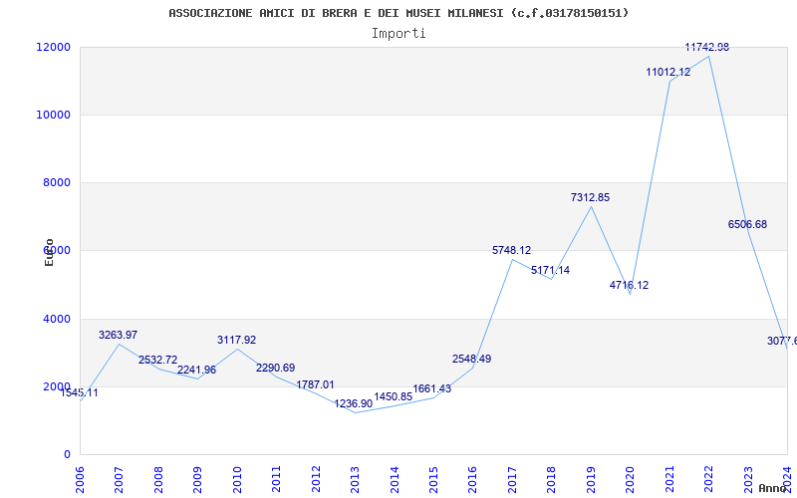
Task: Click the Importi subtitle
Action: click(398, 34)
